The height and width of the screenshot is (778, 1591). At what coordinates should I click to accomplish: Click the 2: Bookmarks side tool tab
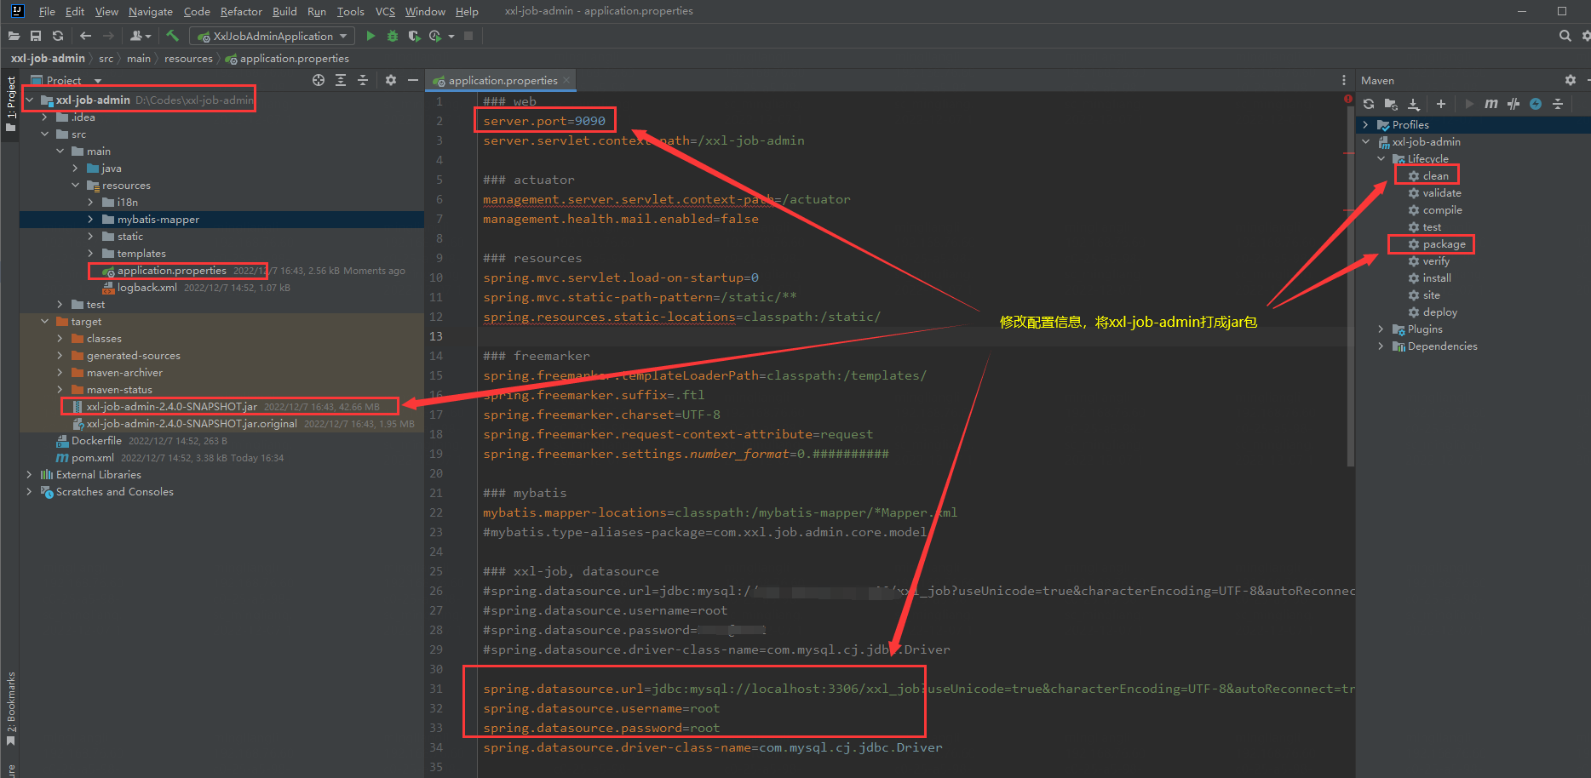10,708
